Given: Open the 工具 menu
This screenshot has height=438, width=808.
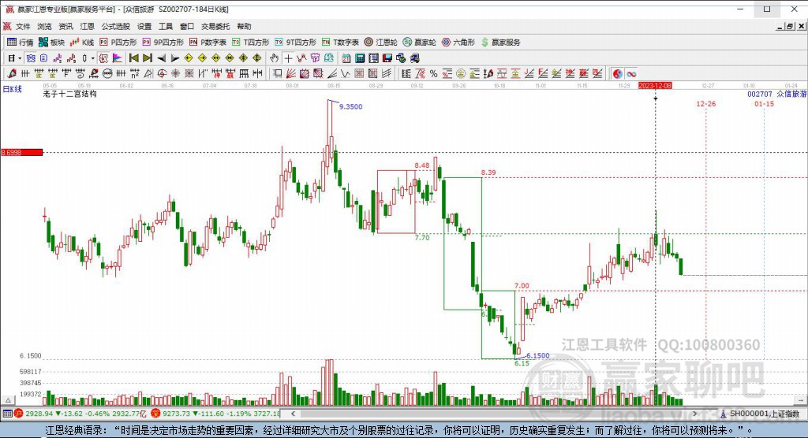Looking at the screenshot, I should click(166, 26).
